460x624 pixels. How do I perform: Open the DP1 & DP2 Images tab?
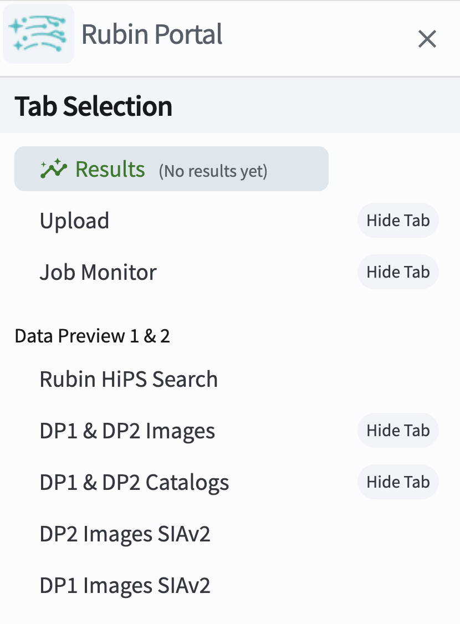pyautogui.click(x=127, y=431)
